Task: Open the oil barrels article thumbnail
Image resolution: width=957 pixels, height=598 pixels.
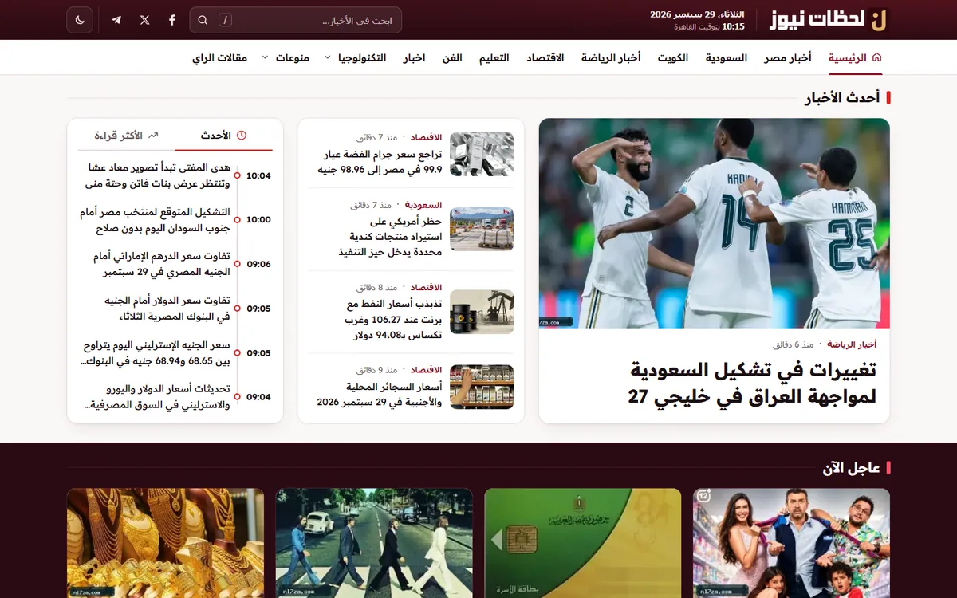Action: point(482,312)
